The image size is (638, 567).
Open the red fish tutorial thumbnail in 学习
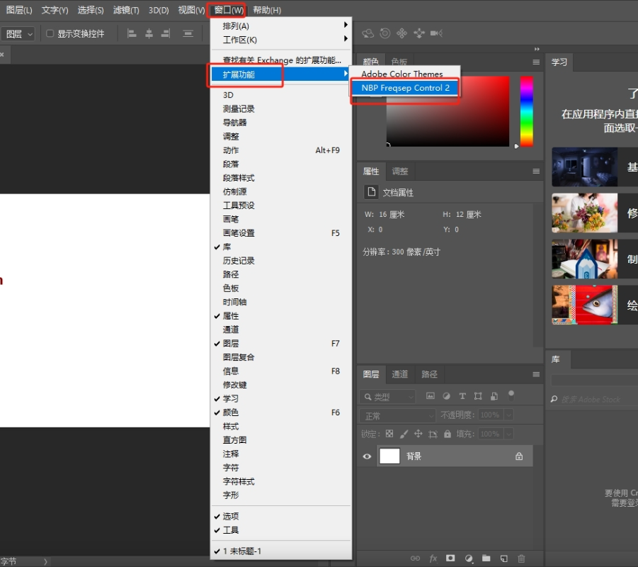(x=584, y=305)
